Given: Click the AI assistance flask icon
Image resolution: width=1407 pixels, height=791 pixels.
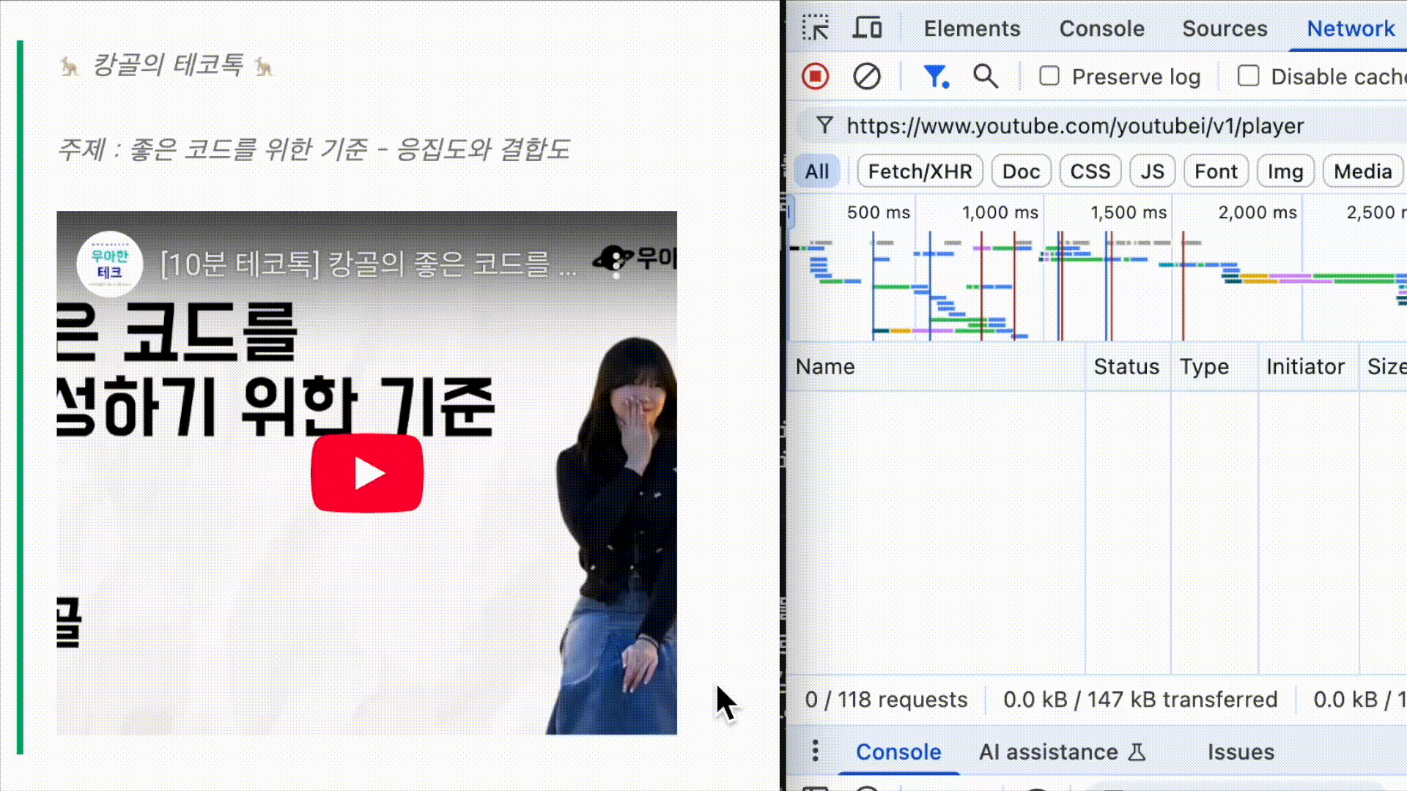Looking at the screenshot, I should click(x=1137, y=752).
